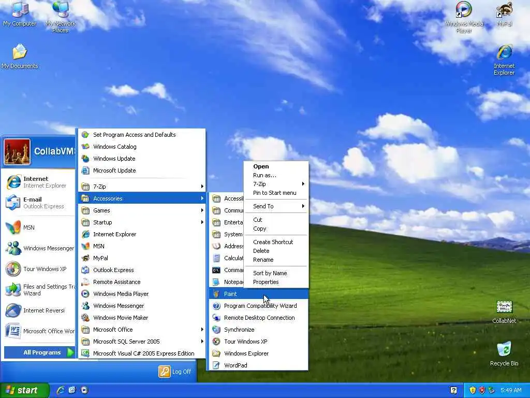Expand the Microsoft Office submenu
Image resolution: width=530 pixels, height=398 pixels.
142,330
